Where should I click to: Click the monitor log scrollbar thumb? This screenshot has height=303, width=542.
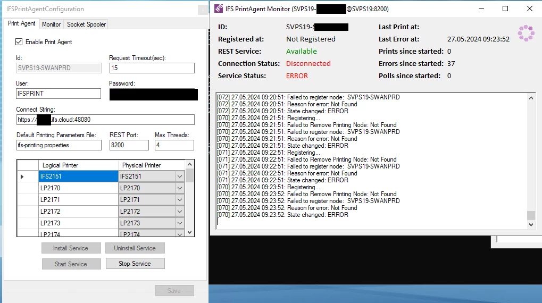pos(531,215)
